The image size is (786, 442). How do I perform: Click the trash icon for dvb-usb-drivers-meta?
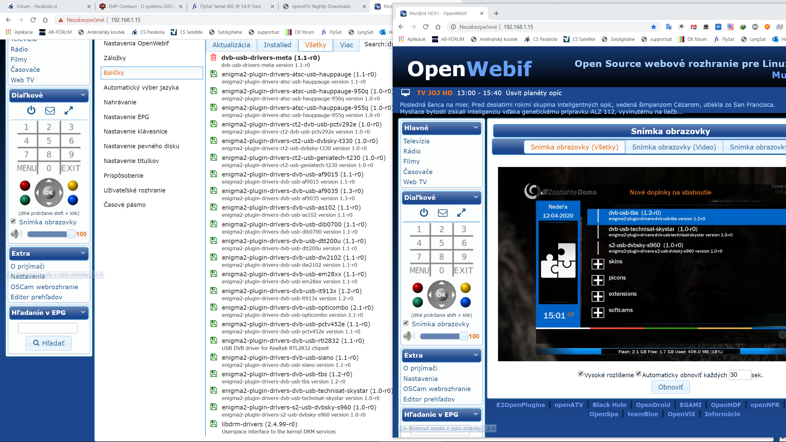pyautogui.click(x=213, y=57)
